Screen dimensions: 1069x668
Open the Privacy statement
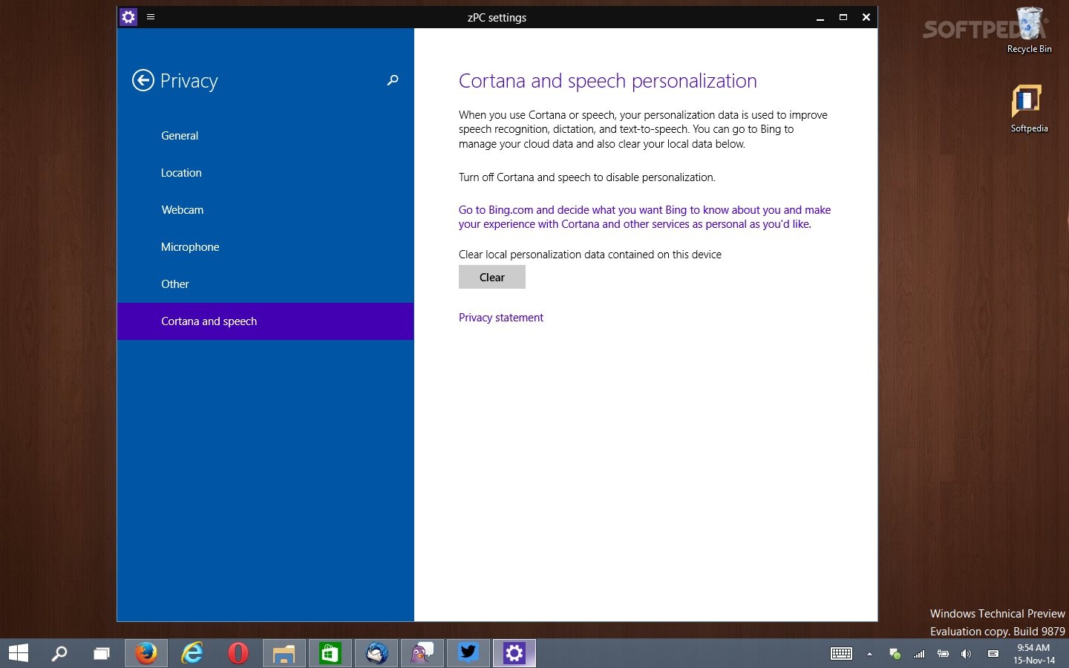[x=500, y=318]
